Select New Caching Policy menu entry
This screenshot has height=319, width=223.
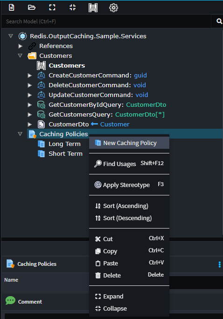tap(129, 143)
